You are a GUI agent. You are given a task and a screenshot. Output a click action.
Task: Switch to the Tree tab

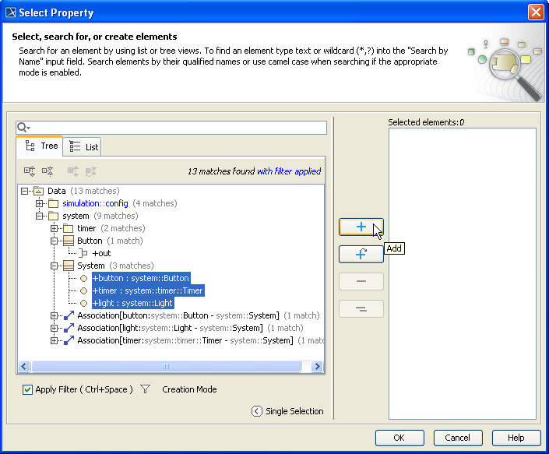coord(40,146)
